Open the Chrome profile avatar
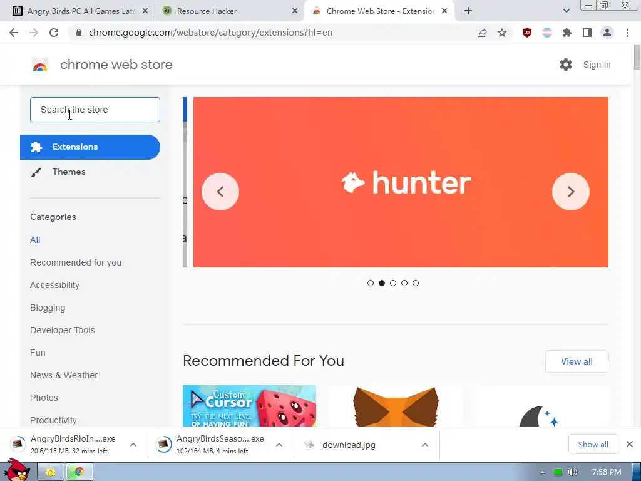 (x=607, y=33)
